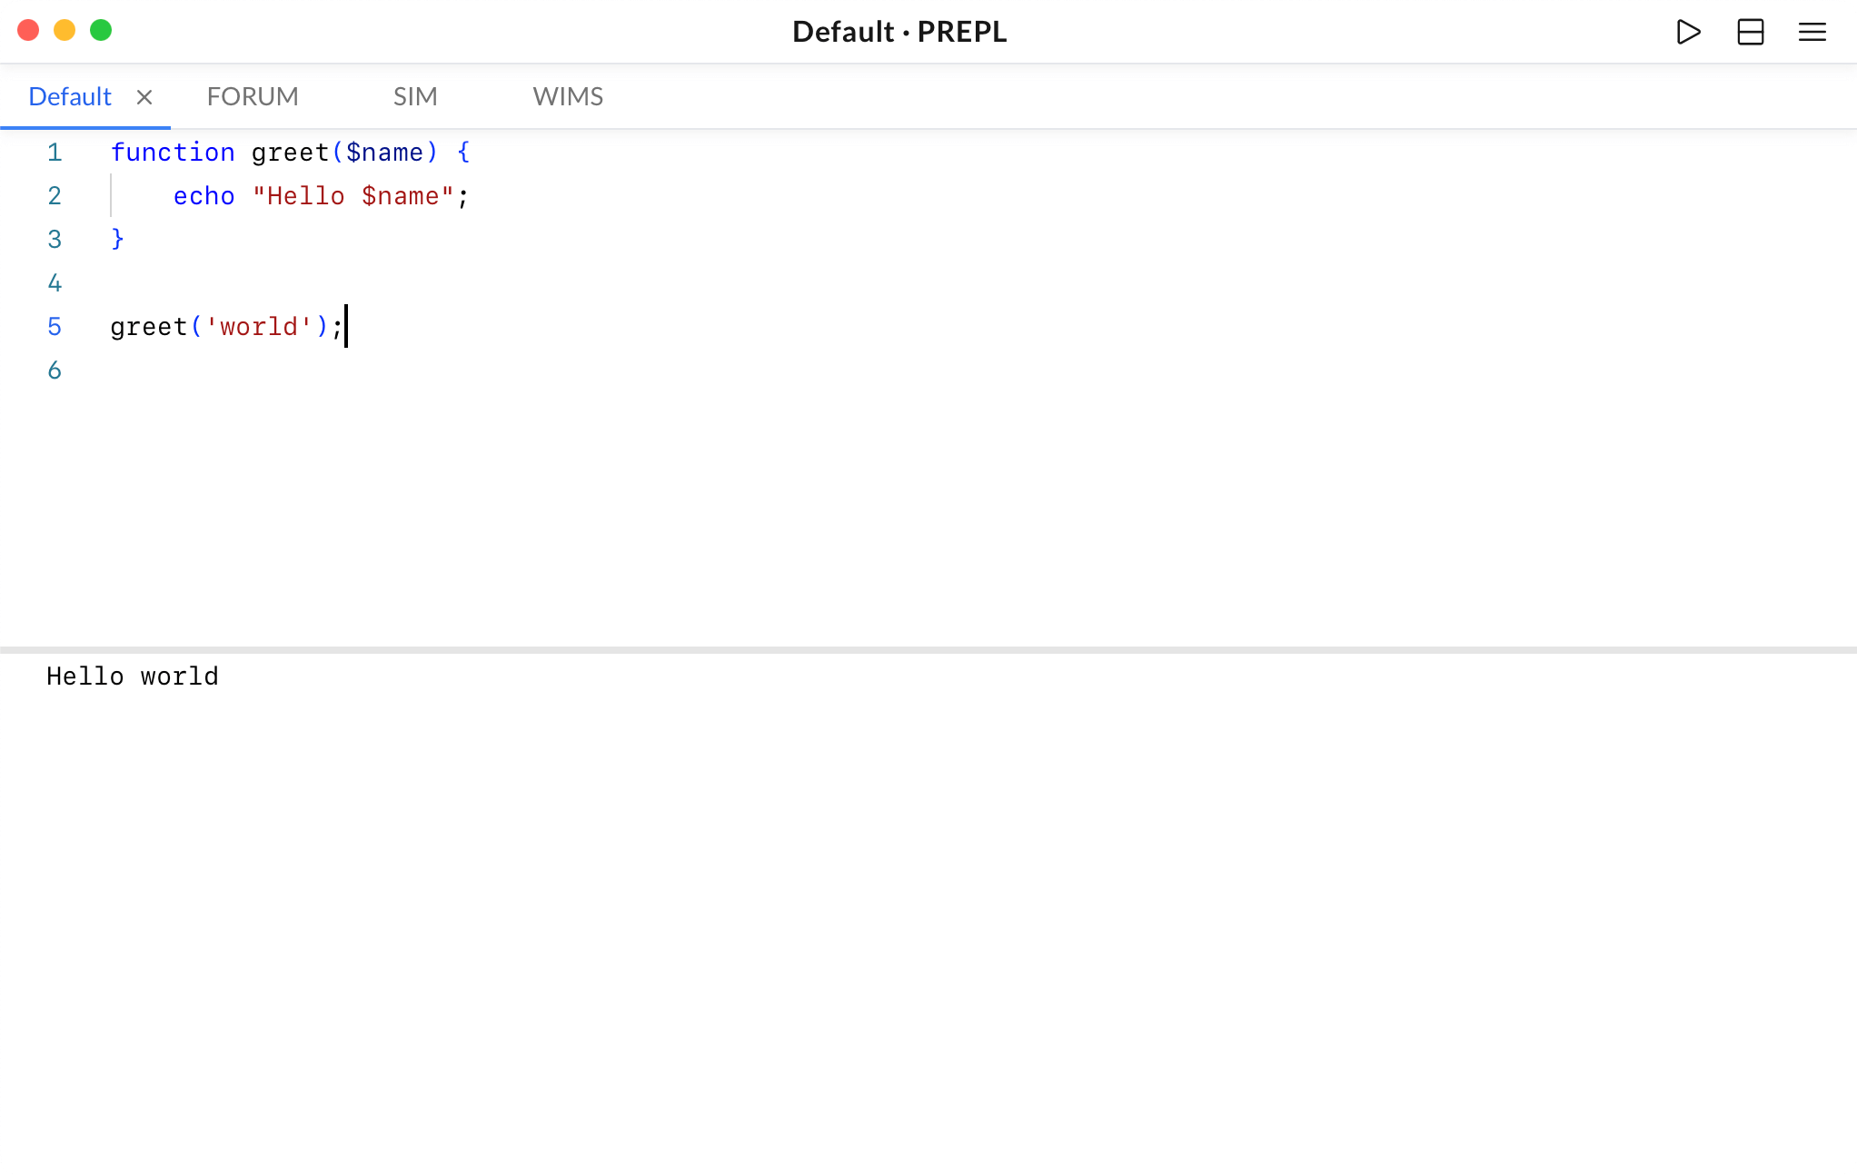The height and width of the screenshot is (1175, 1857).
Task: Open the hamburger menu
Action: [1812, 32]
